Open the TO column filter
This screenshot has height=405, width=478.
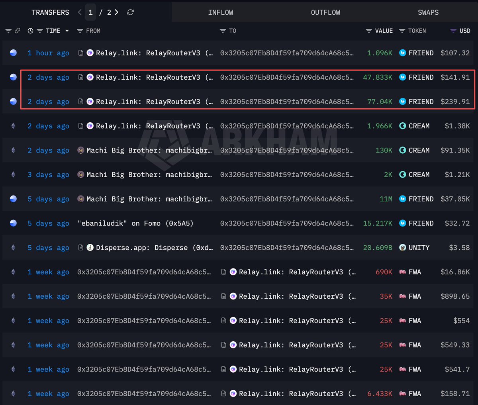pos(223,31)
